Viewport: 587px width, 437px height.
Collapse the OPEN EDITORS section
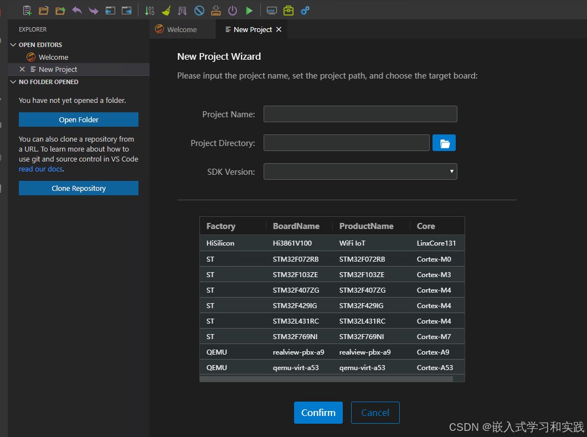click(13, 44)
